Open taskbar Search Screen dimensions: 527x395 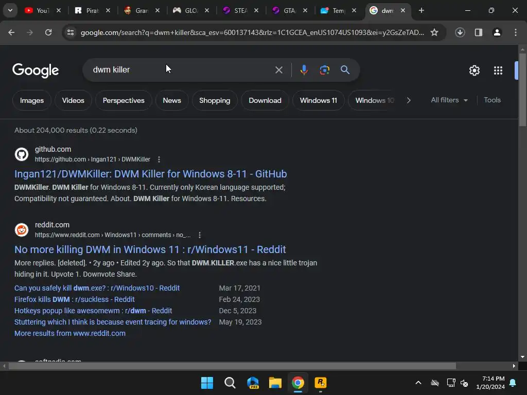[x=230, y=383]
